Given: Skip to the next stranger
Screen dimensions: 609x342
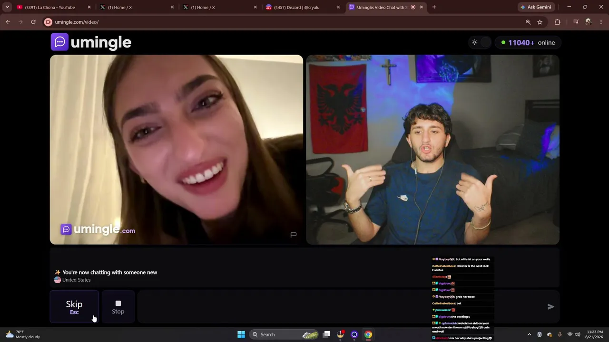Looking at the screenshot, I should coord(74,307).
